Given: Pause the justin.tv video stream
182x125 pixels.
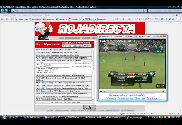Looking at the screenshot, I should coord(101,91).
